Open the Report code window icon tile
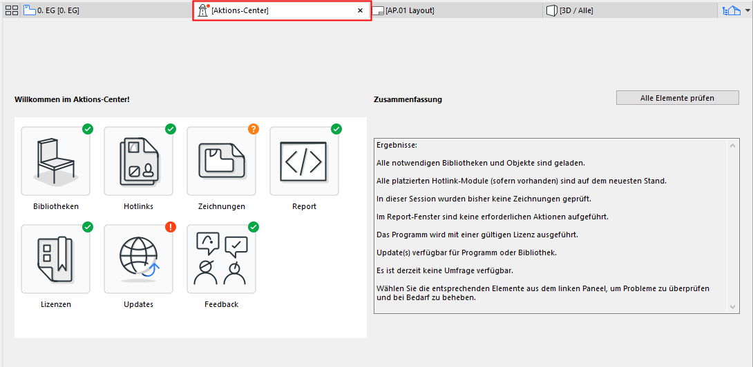The height and width of the screenshot is (367, 753). point(304,161)
